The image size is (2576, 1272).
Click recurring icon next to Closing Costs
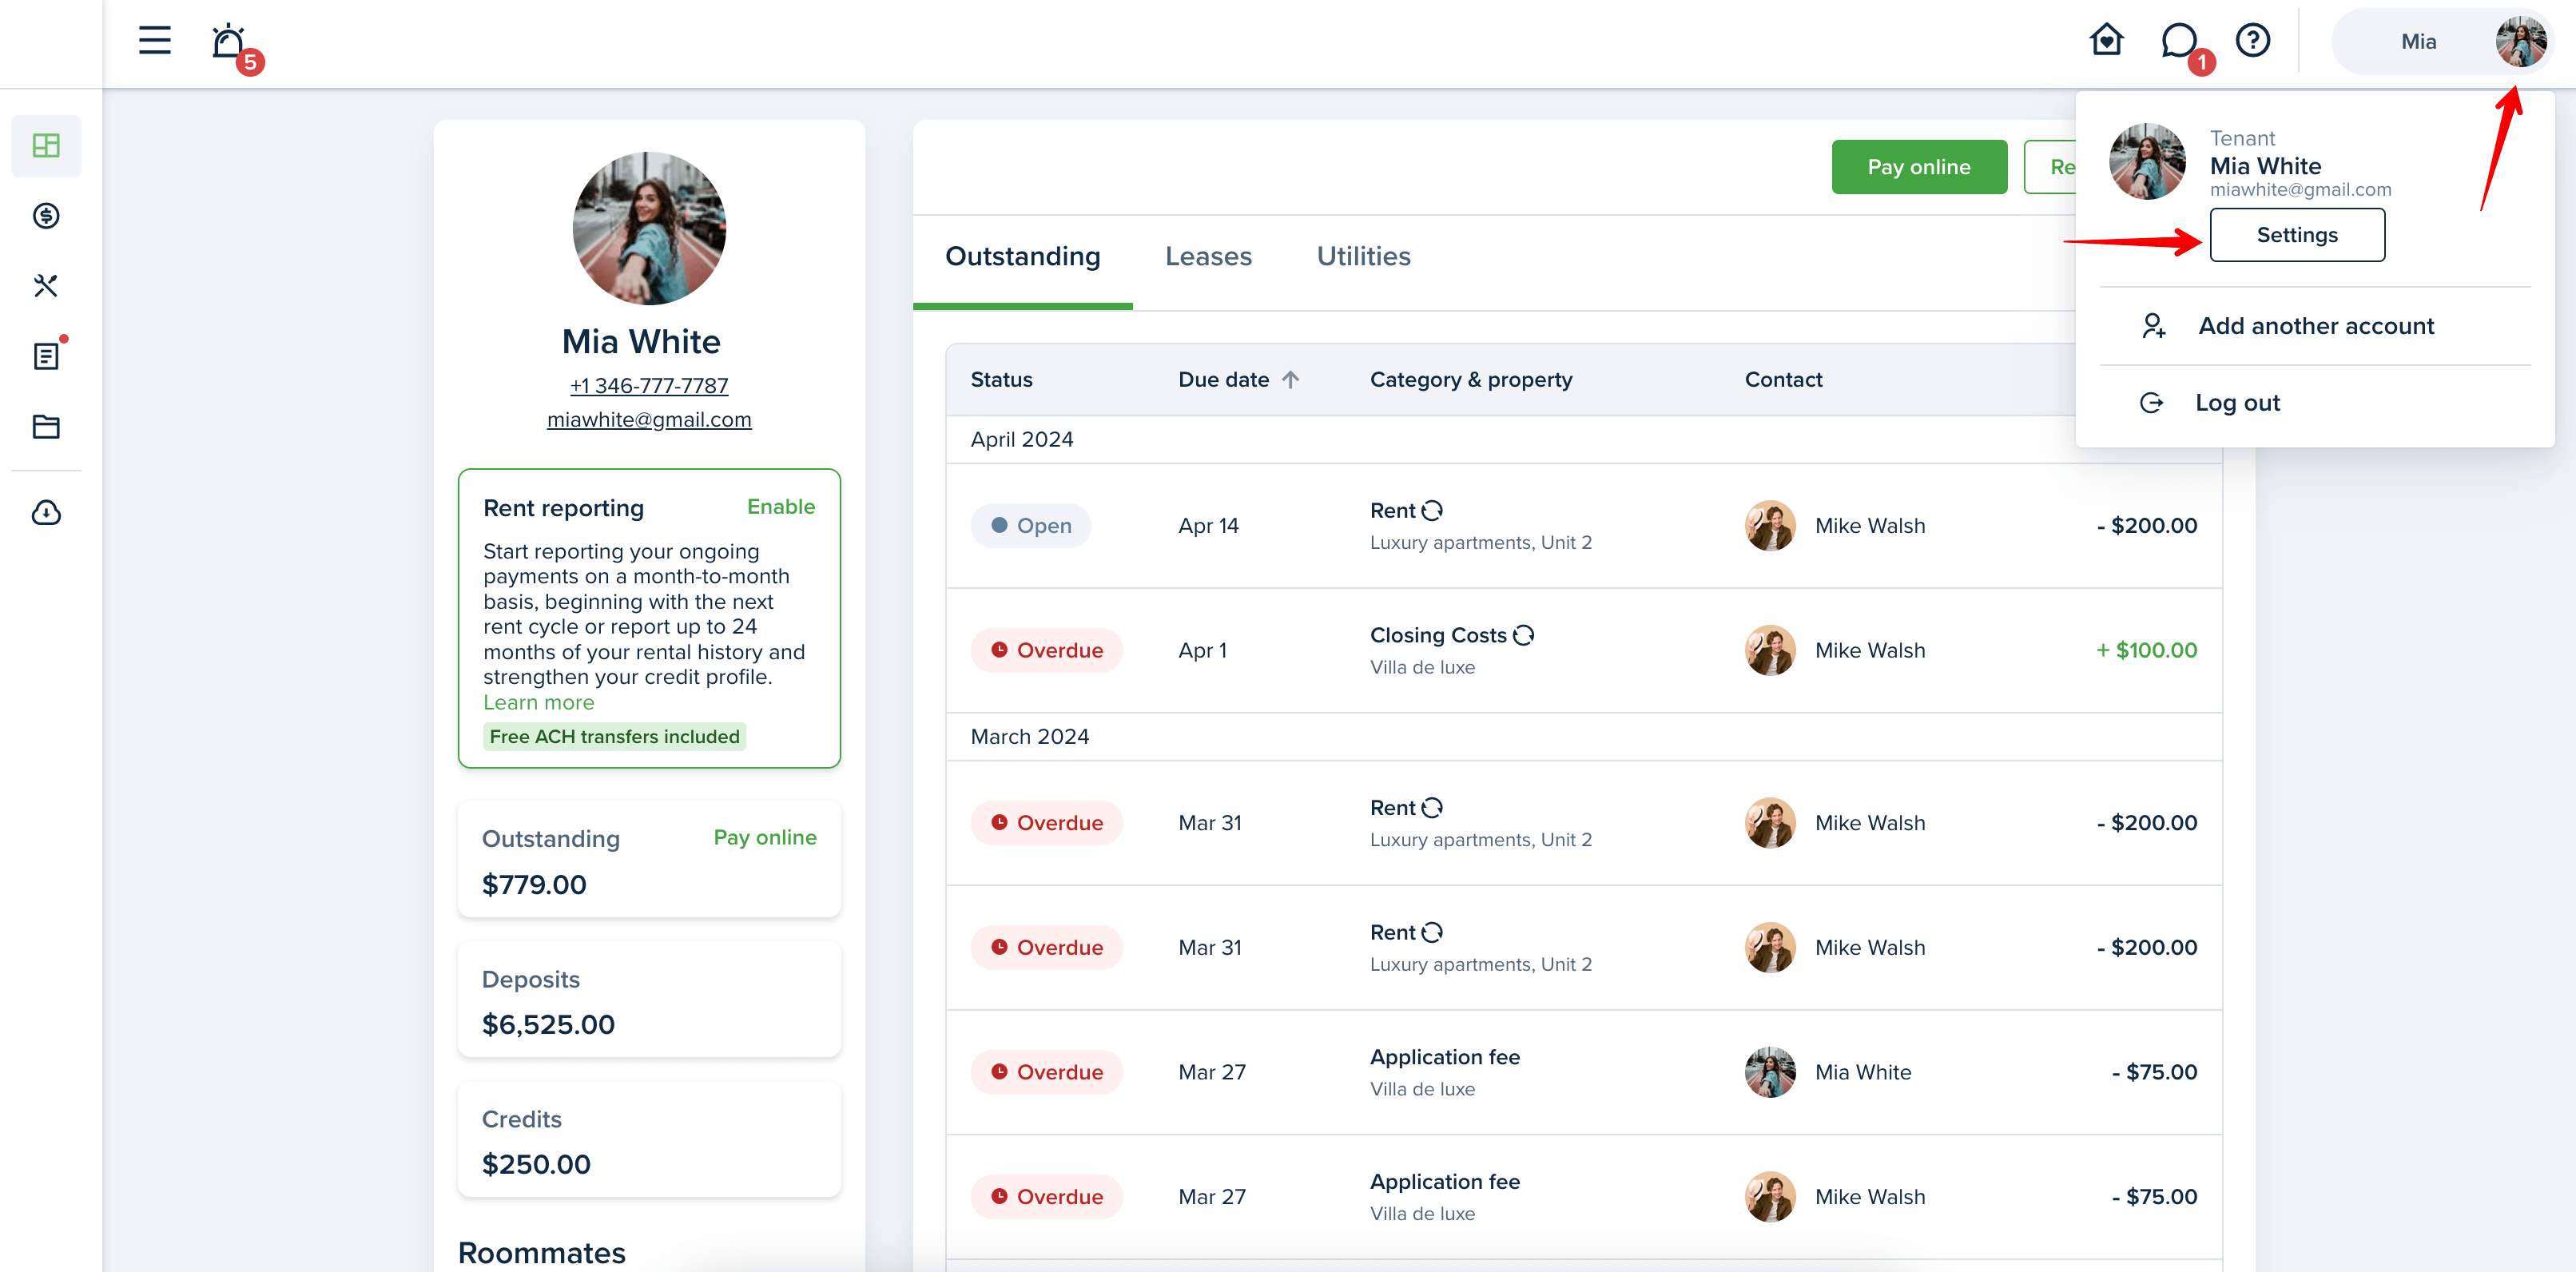pos(1523,635)
